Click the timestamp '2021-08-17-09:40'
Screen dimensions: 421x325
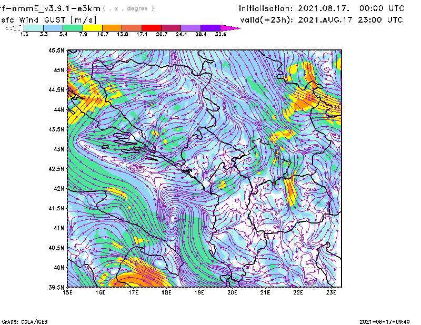tap(385, 322)
